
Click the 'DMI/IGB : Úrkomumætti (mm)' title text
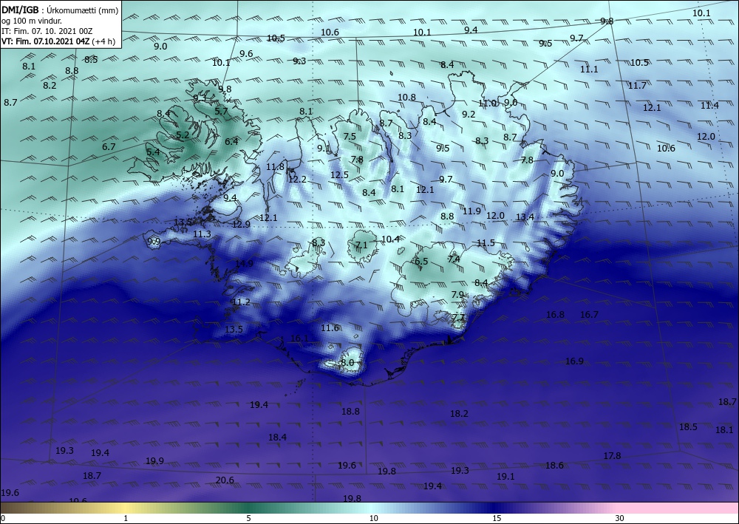pyautogui.click(x=60, y=10)
